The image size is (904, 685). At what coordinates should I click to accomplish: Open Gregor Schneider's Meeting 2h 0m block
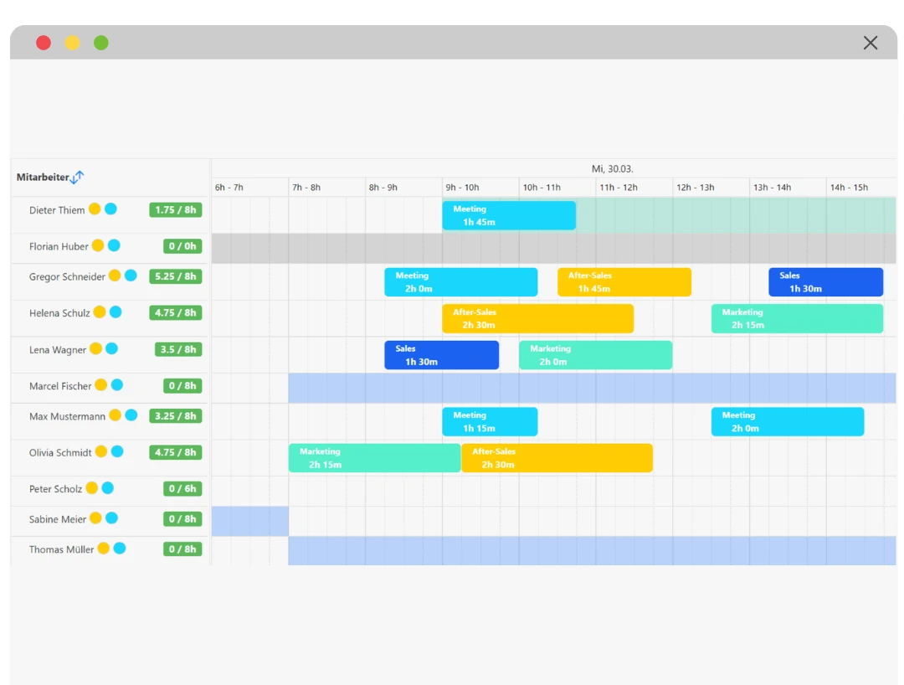coord(461,282)
